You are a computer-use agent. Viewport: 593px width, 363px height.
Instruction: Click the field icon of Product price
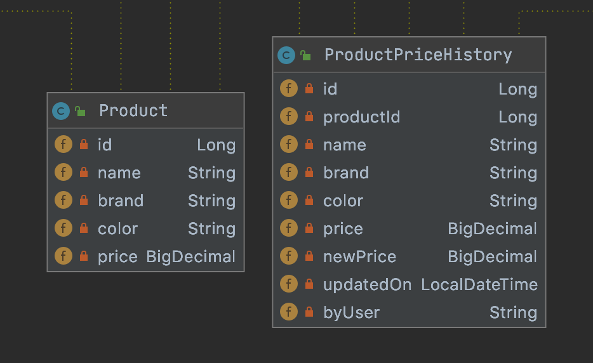tap(63, 256)
